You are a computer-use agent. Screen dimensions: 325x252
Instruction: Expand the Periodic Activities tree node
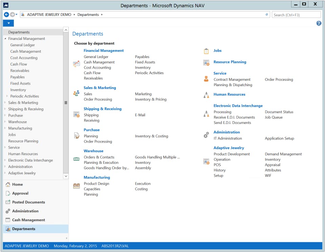(x=7, y=96)
